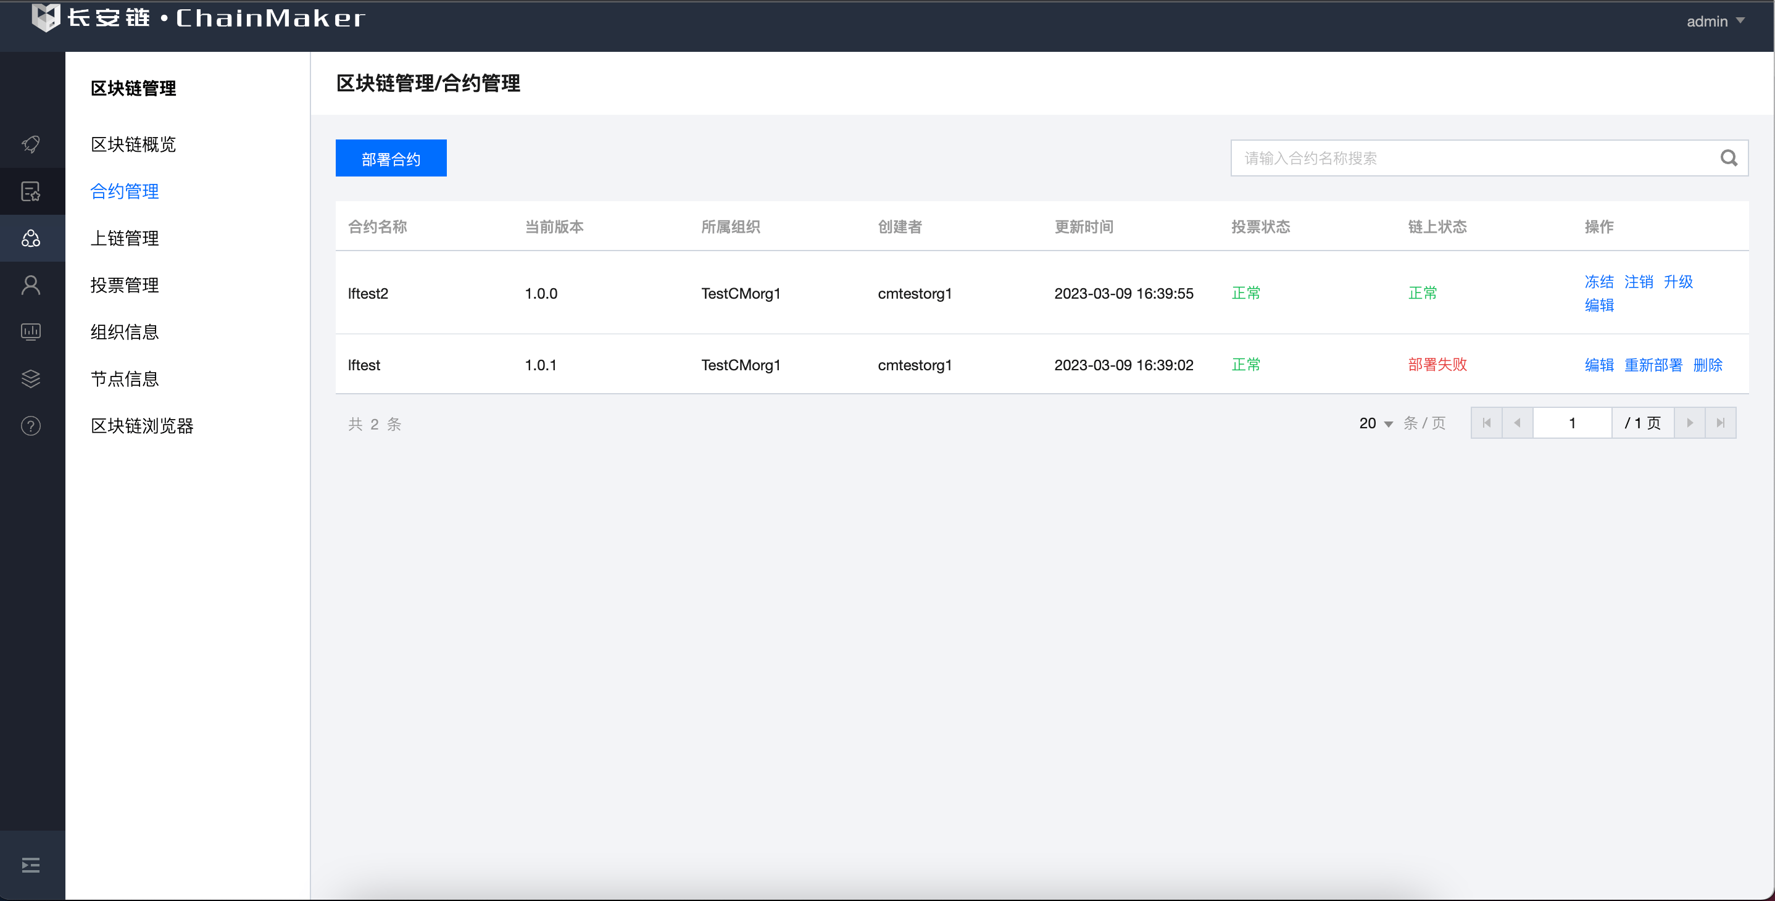Go to next page arrow

point(1690,423)
